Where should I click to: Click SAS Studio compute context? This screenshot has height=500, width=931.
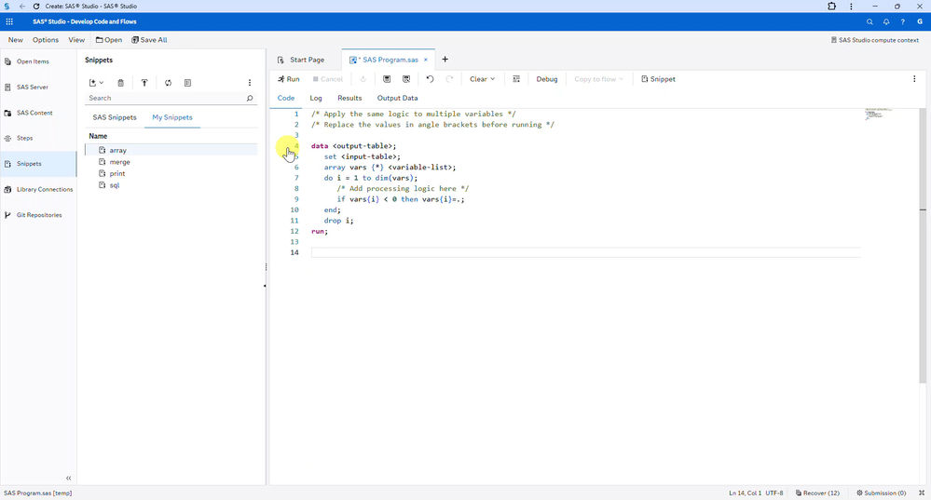click(875, 40)
